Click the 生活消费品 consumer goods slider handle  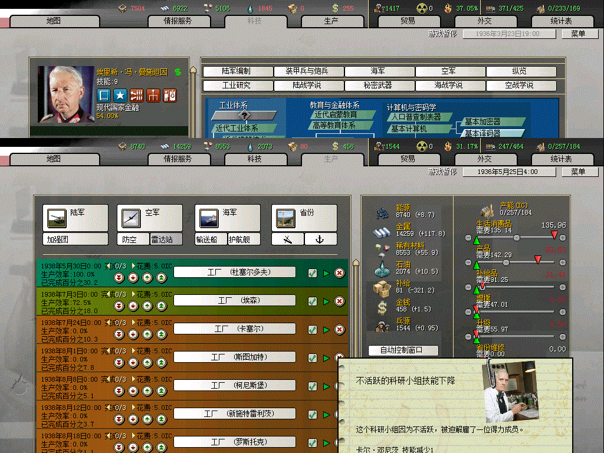point(517,237)
